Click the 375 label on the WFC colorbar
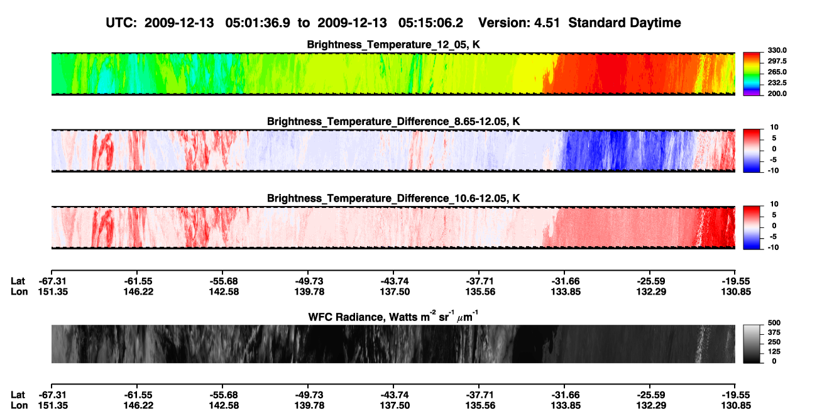 (x=773, y=334)
